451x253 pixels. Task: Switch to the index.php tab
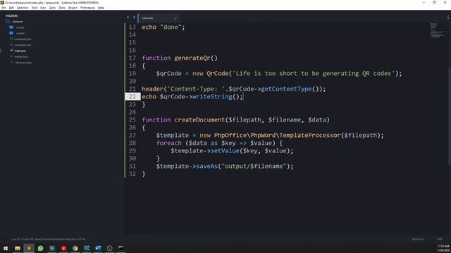tap(159, 18)
